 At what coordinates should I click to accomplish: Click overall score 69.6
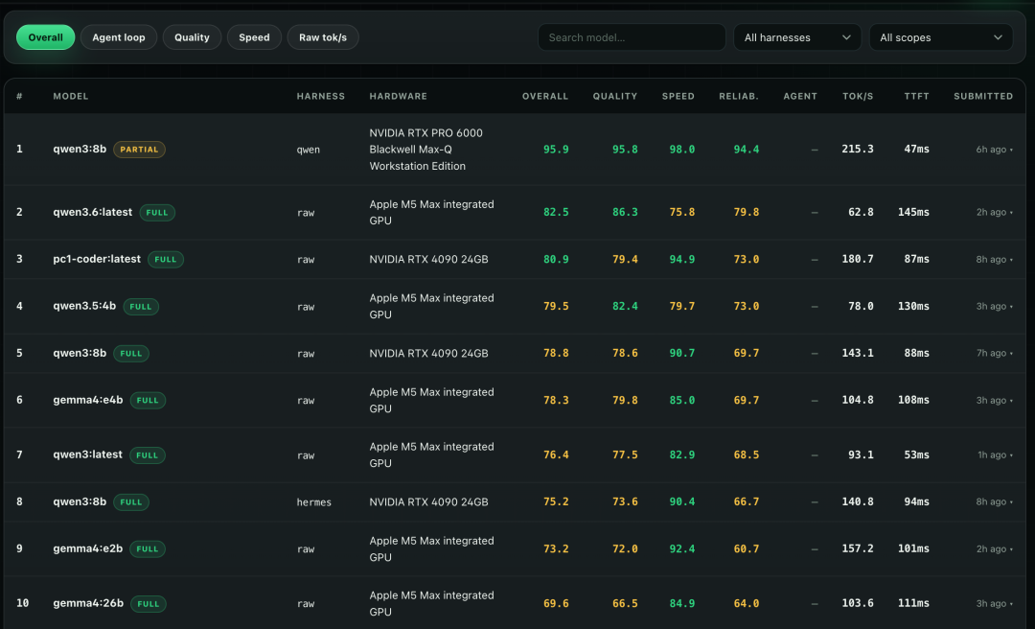(556, 603)
